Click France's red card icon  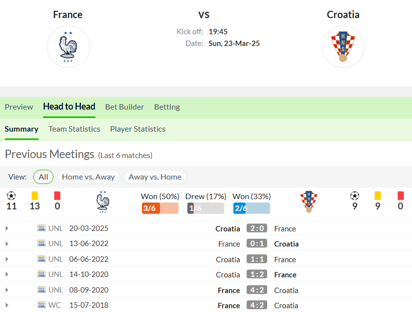57,196
